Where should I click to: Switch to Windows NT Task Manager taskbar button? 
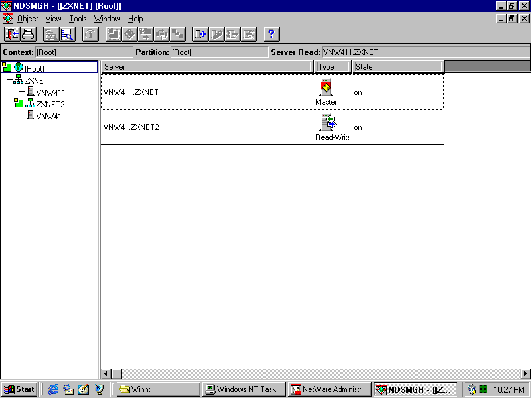click(x=244, y=389)
